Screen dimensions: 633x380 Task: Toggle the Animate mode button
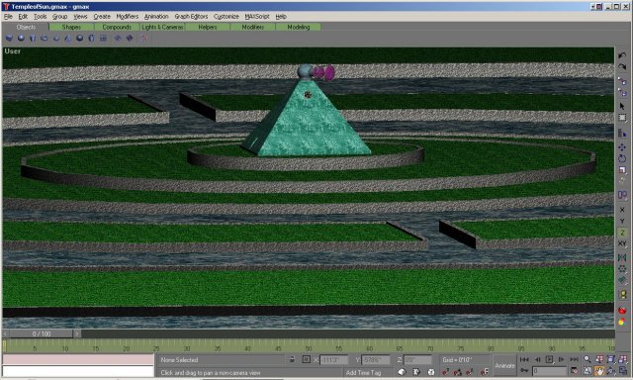pos(504,365)
